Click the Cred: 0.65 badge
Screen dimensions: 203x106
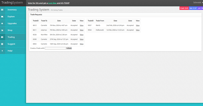[x=184, y=8]
